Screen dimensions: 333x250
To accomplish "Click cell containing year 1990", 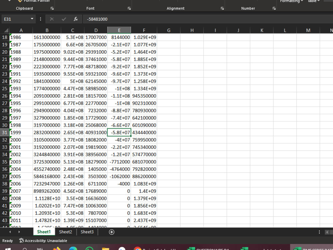I will (x=21, y=67).
